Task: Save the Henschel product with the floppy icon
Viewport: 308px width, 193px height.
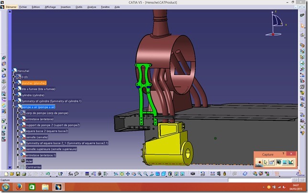Action: pos(18,174)
